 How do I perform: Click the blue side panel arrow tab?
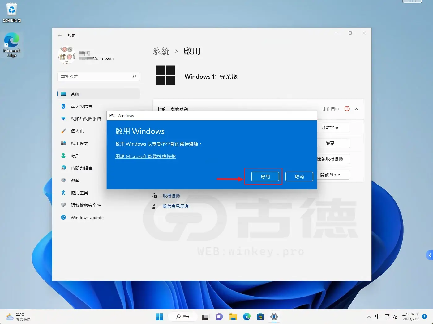tap(430, 255)
